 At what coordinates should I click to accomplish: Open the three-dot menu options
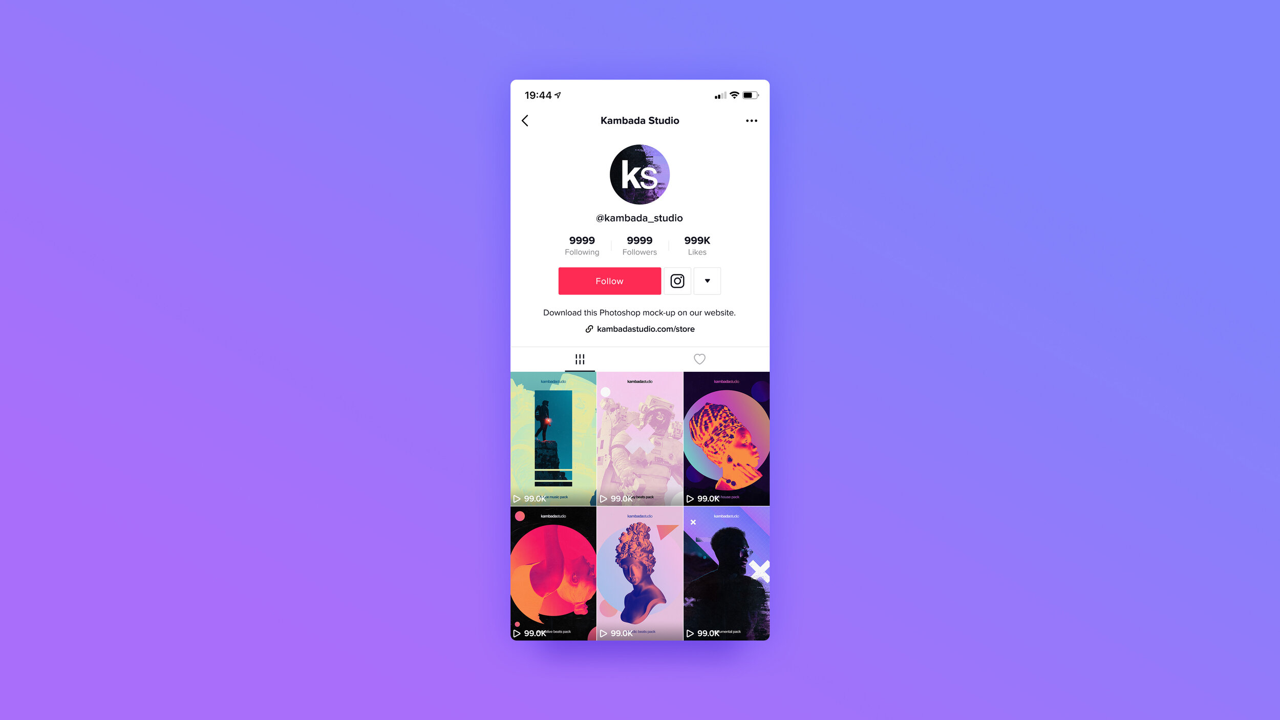click(752, 120)
